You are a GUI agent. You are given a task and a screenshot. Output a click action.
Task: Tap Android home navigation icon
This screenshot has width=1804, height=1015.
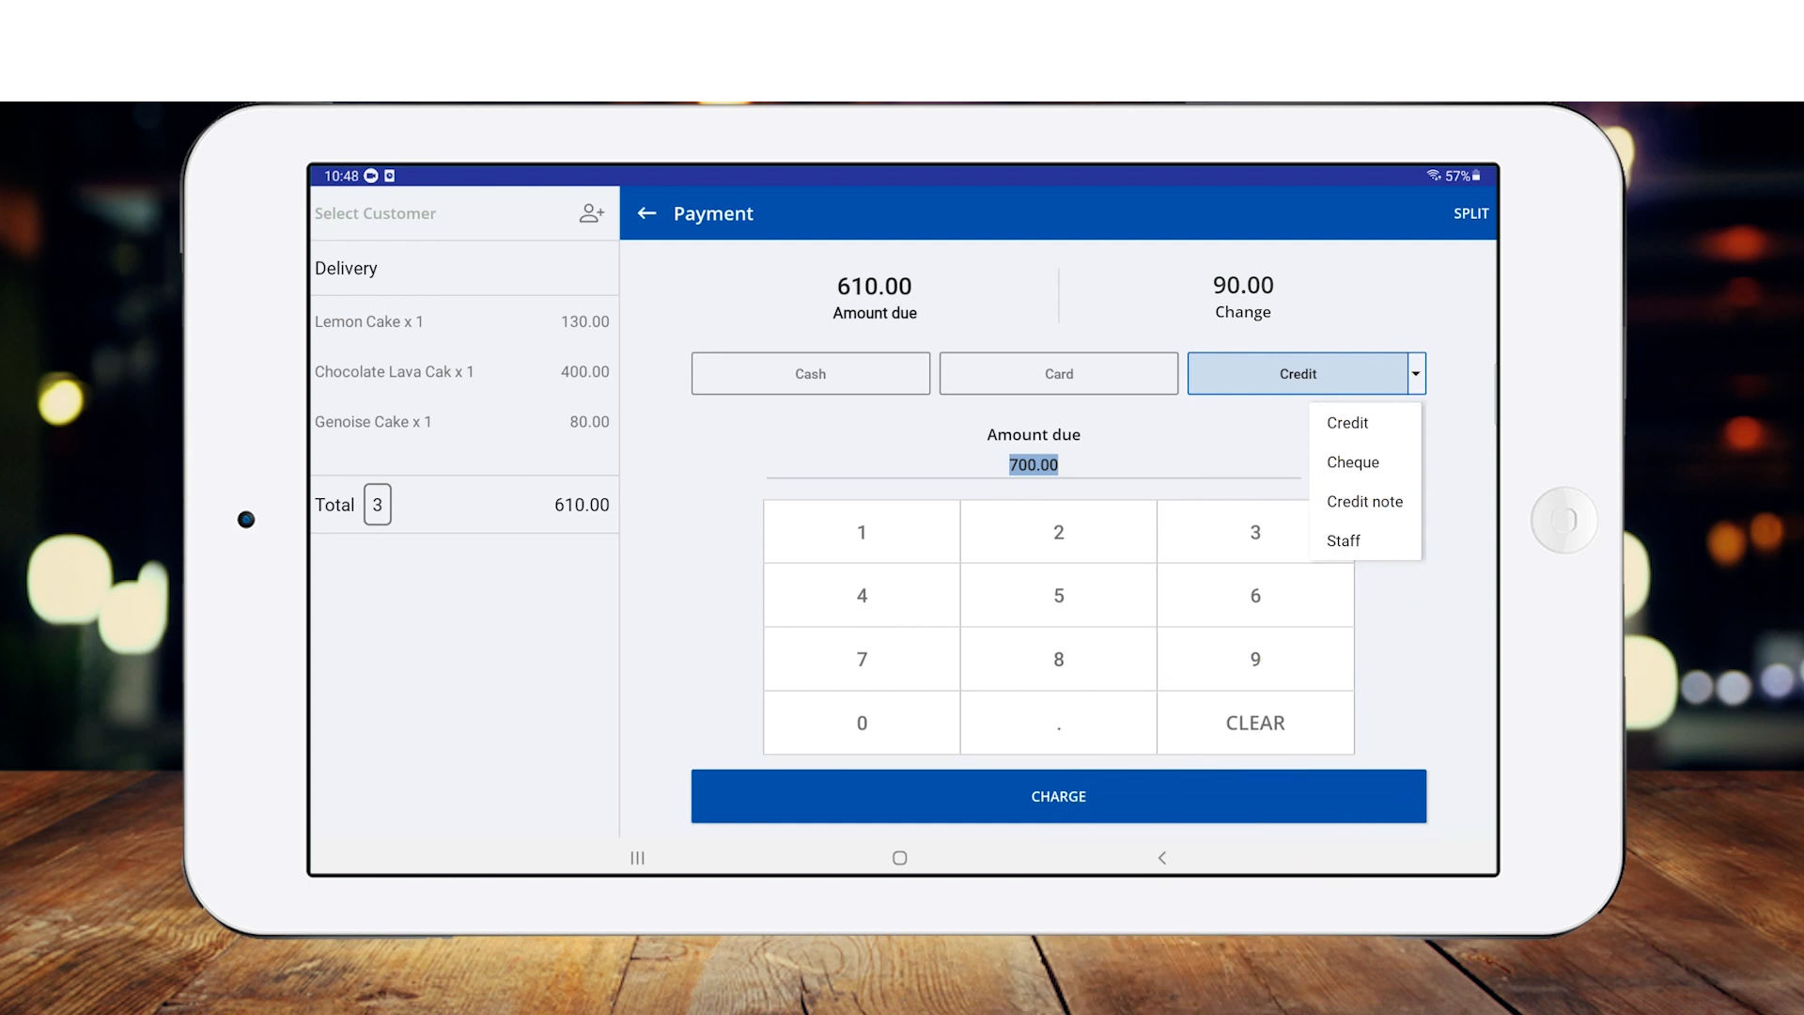(899, 858)
